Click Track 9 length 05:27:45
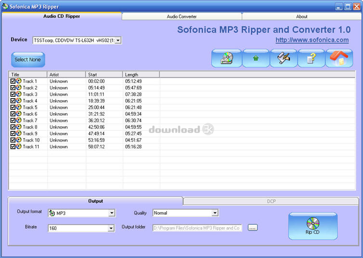This screenshot has height=258, width=363. [133, 133]
